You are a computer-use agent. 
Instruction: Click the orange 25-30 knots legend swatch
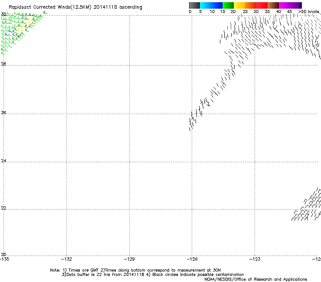pos(251,5)
